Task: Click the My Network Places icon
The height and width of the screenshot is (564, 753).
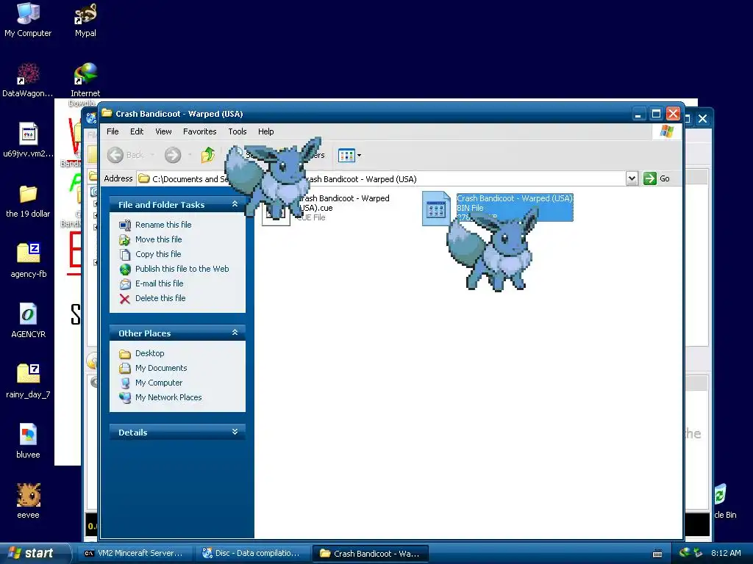Action: click(x=125, y=397)
